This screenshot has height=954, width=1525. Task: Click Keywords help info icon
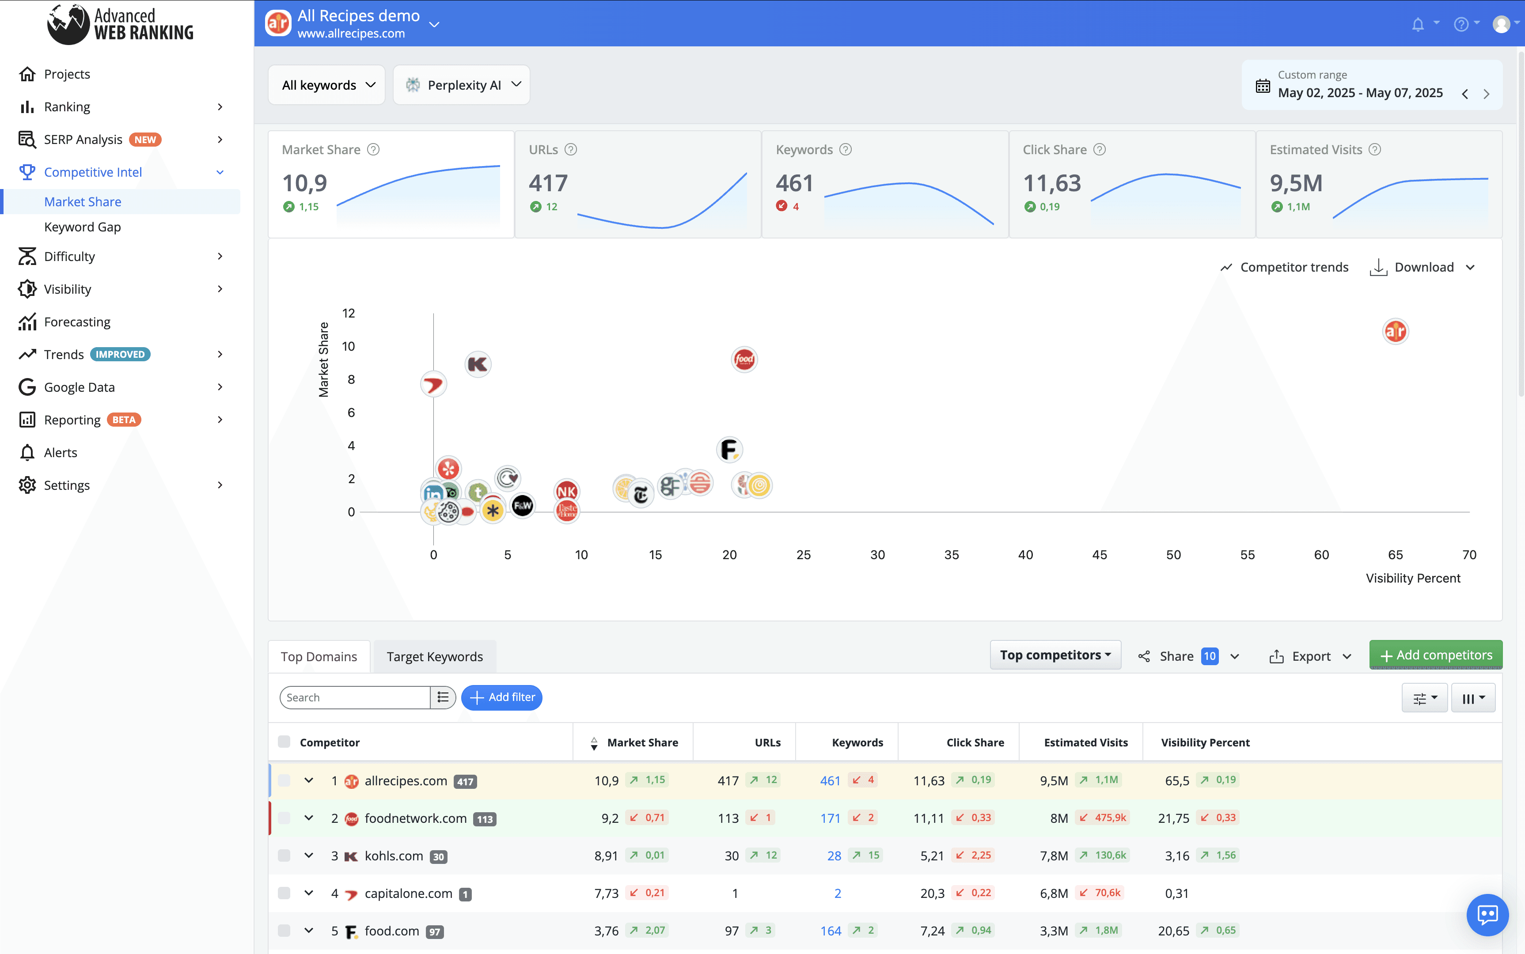point(846,150)
